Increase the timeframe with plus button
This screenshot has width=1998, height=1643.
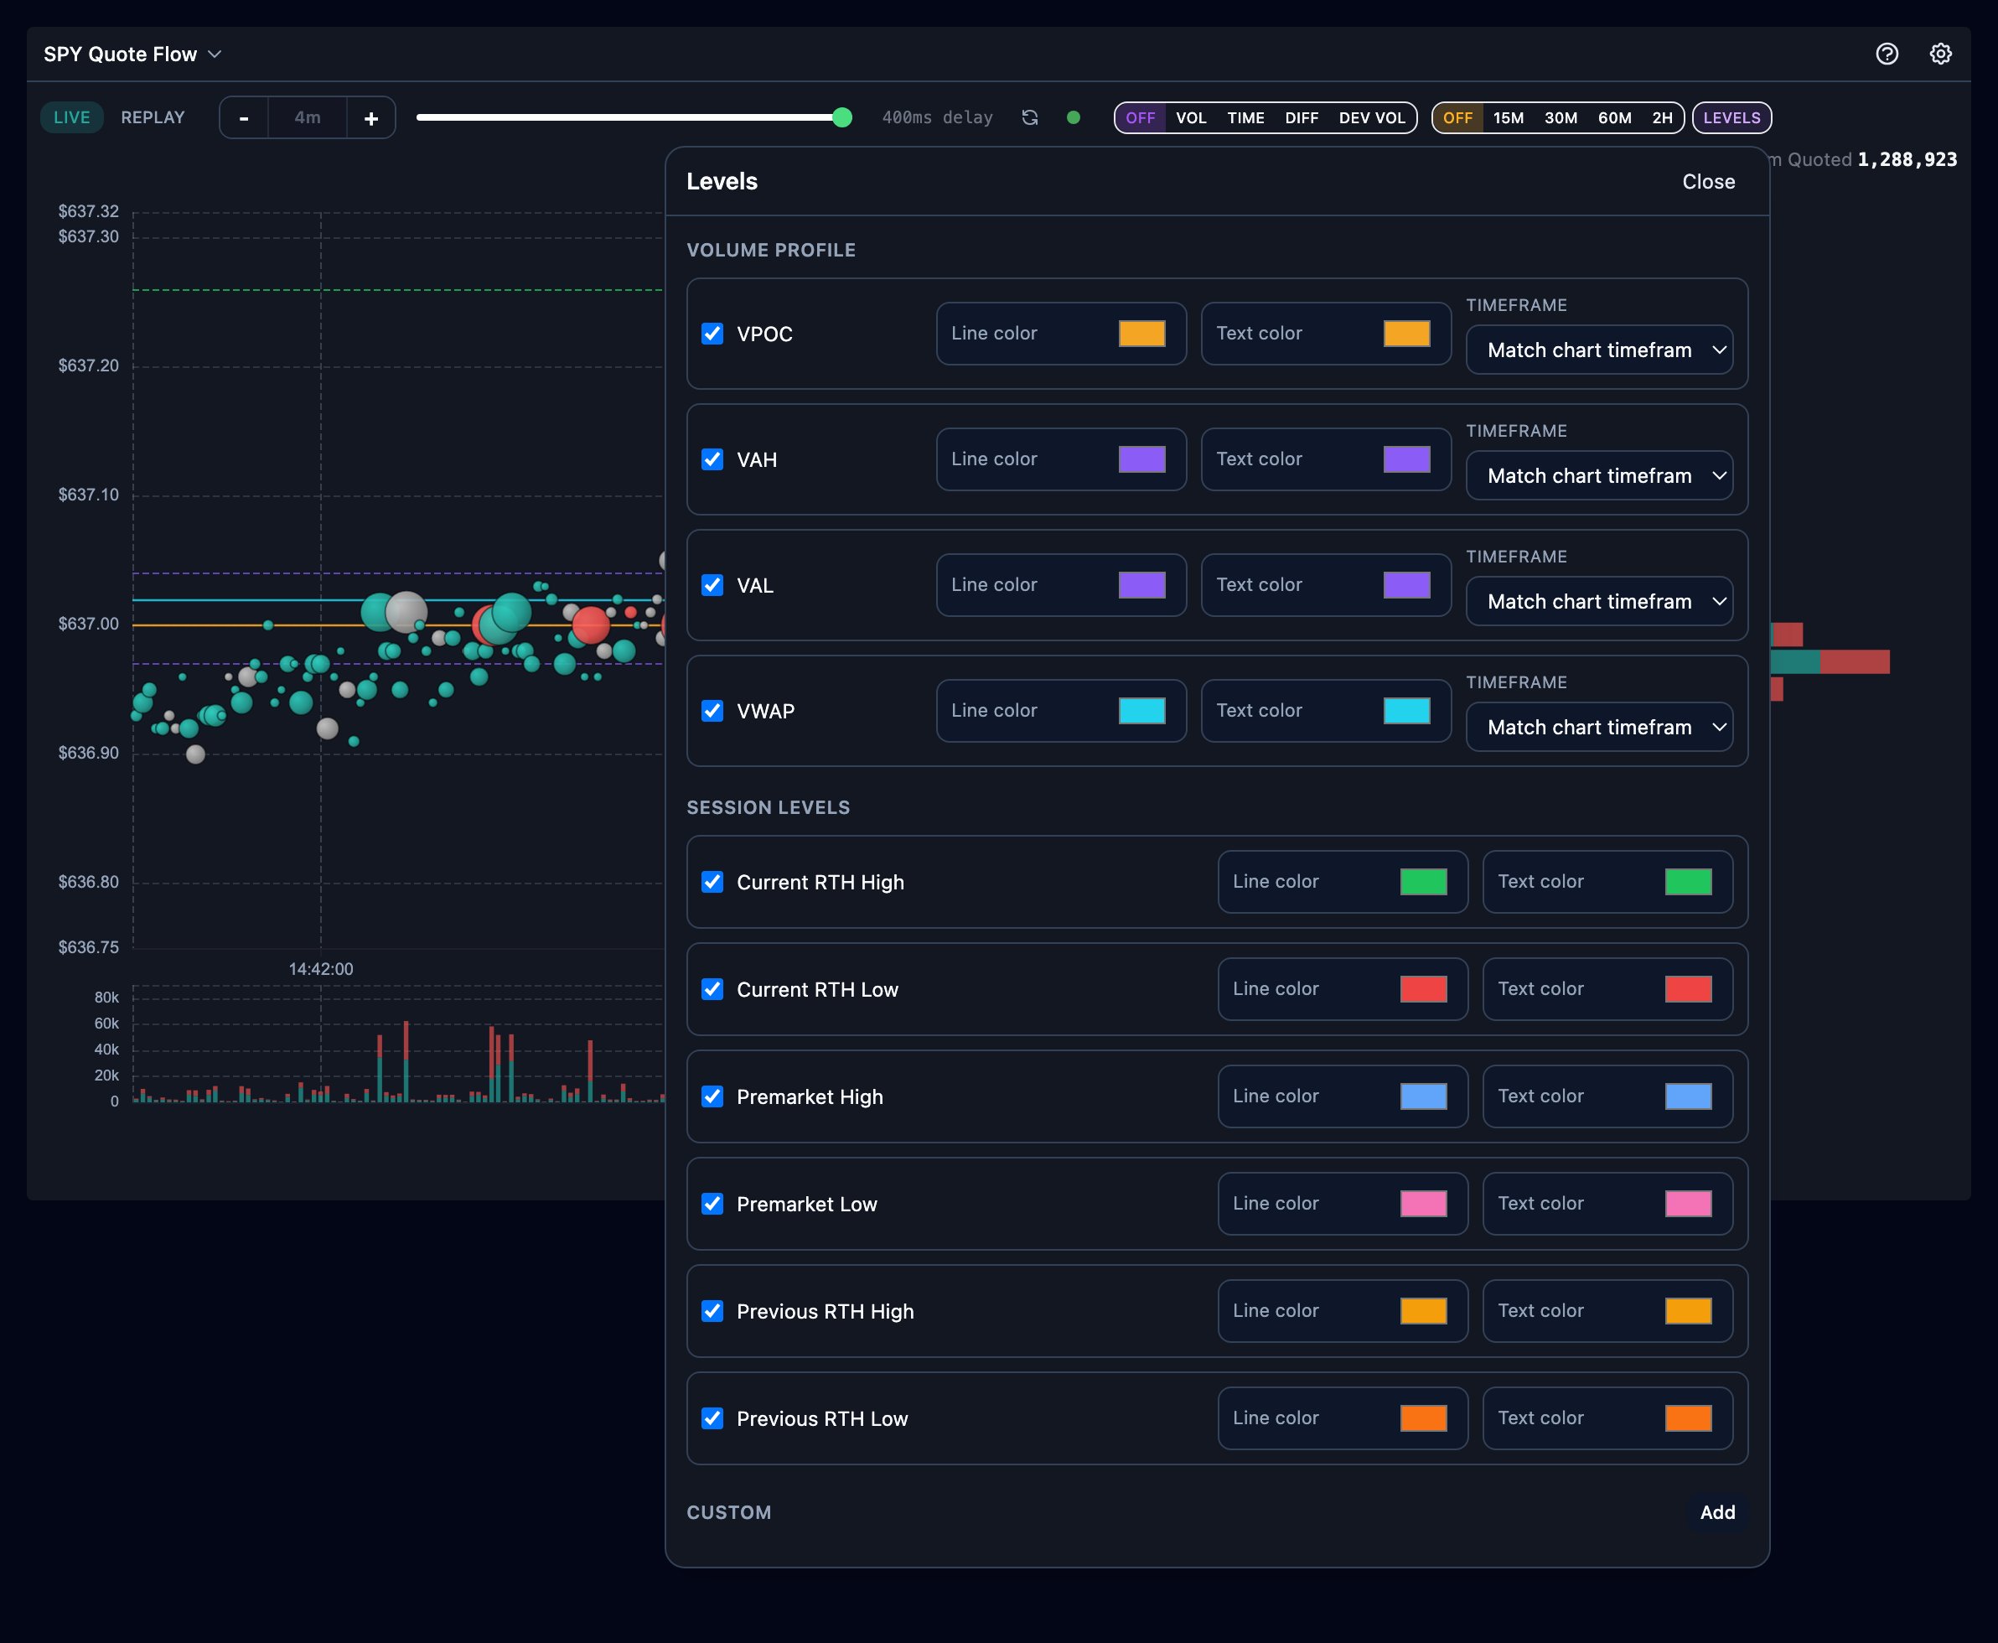370,117
